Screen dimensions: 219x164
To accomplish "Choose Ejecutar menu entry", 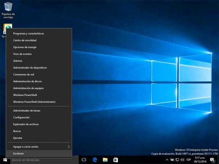I will click(39, 138).
